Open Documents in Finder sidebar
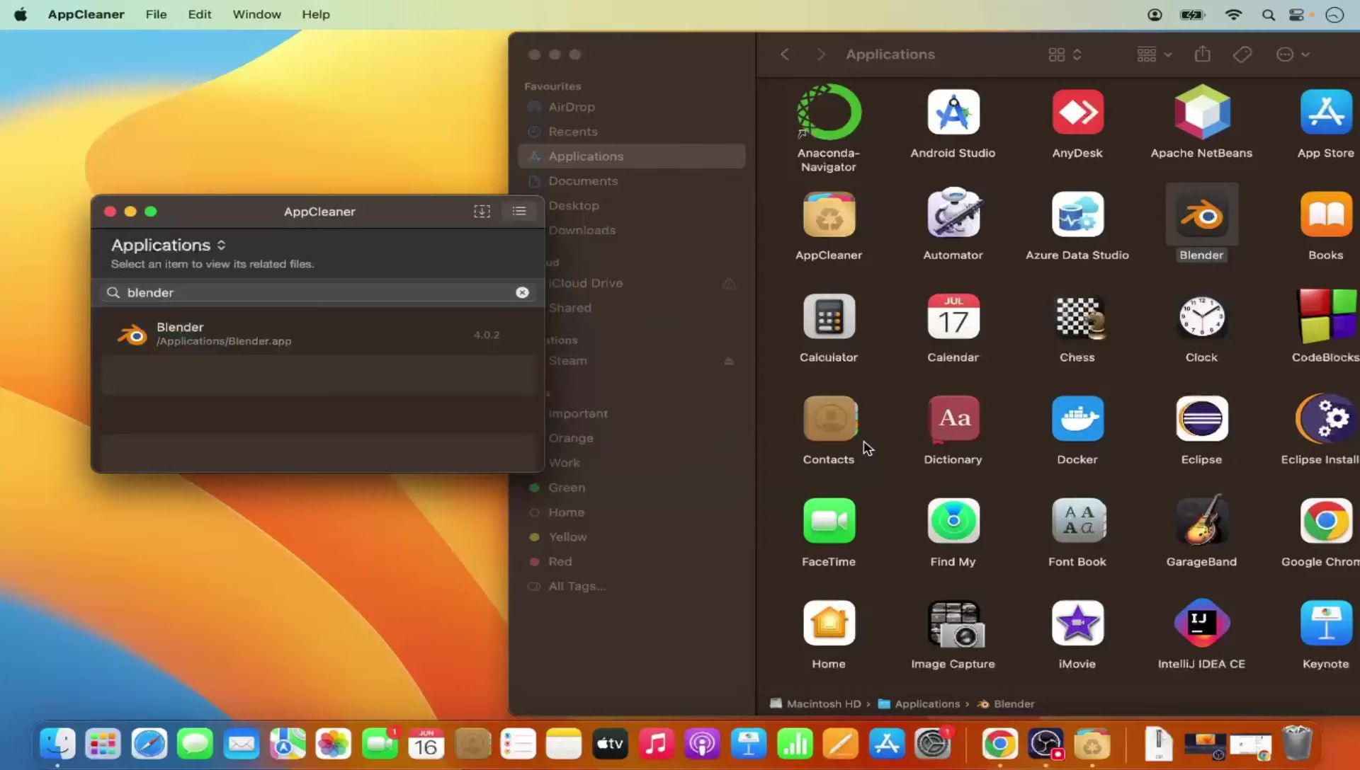Viewport: 1360px width, 770px height. (x=632, y=181)
